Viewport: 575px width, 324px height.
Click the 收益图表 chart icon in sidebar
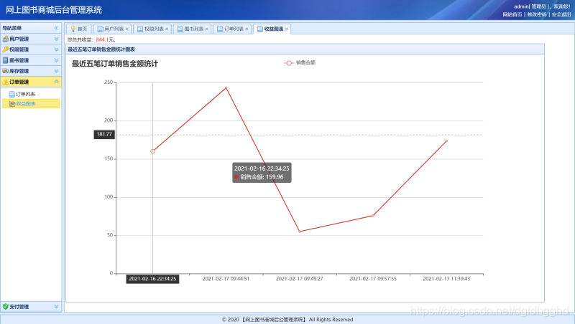pyautogui.click(x=12, y=104)
